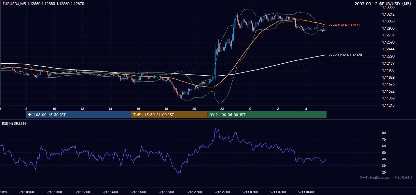Click hour label 0 under price chart

[x=250, y=109]
